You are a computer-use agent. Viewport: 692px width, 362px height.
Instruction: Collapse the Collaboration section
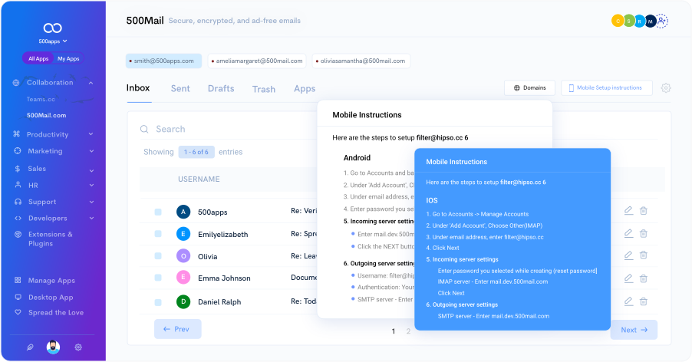pos(91,83)
